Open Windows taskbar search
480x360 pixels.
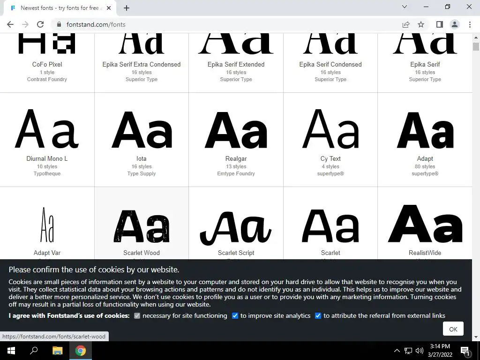coord(34,351)
